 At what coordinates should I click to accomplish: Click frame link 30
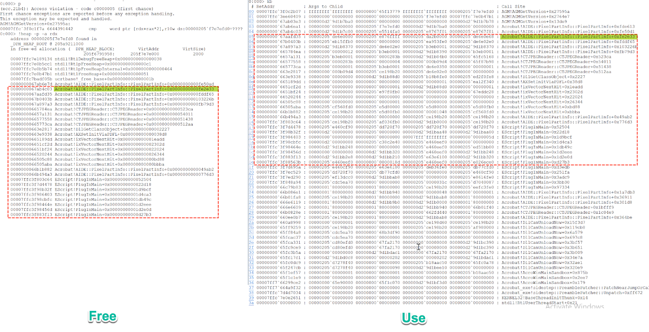click(x=251, y=253)
